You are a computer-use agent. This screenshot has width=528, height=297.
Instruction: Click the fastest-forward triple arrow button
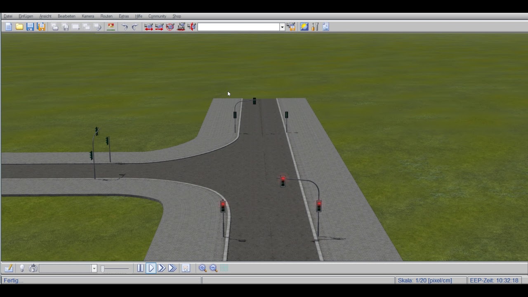172,268
